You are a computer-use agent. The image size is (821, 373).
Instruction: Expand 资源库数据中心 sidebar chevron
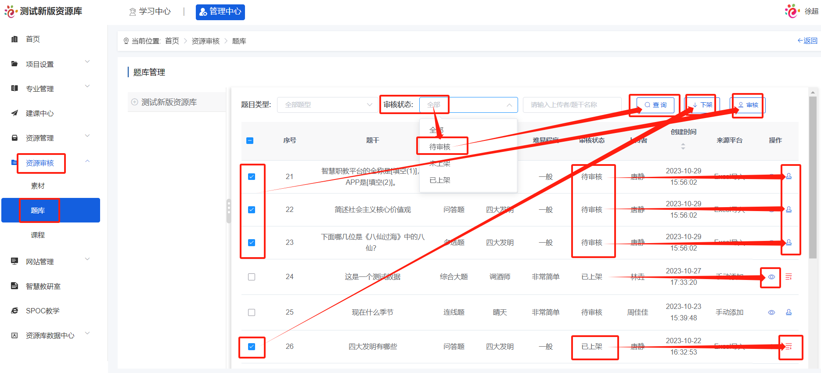pos(87,333)
